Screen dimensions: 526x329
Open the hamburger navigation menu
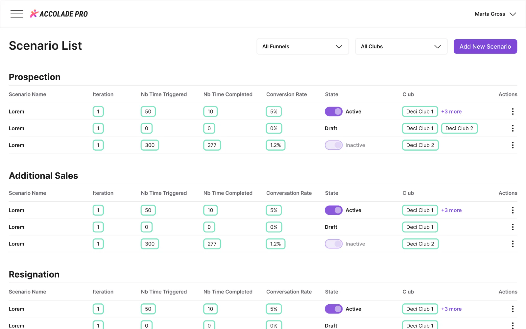pos(17,14)
